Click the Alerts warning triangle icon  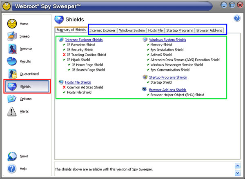click(x=11, y=111)
